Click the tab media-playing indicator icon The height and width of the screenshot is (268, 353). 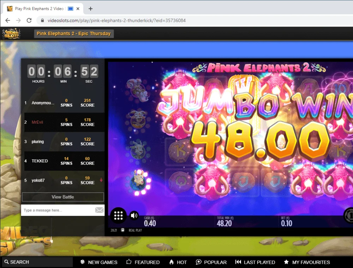pyautogui.click(x=71, y=9)
